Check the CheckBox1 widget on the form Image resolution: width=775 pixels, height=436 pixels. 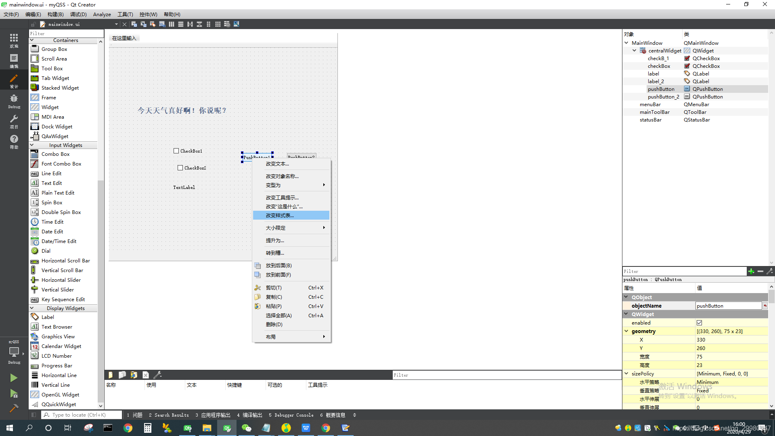coord(176,151)
